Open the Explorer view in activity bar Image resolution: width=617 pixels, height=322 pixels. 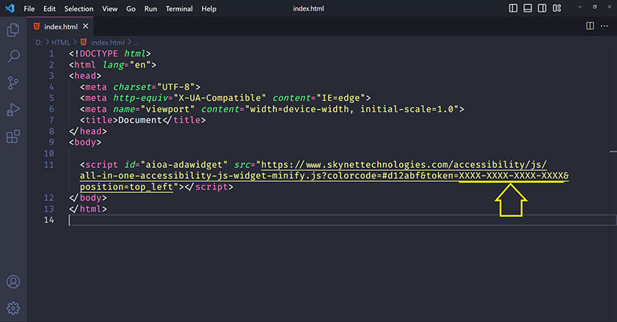coord(12,30)
